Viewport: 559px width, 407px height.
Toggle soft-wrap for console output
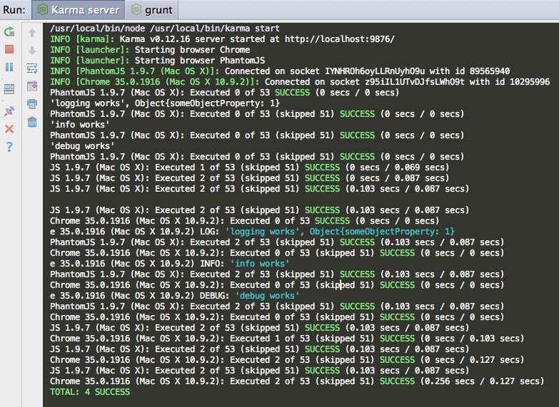(31, 68)
